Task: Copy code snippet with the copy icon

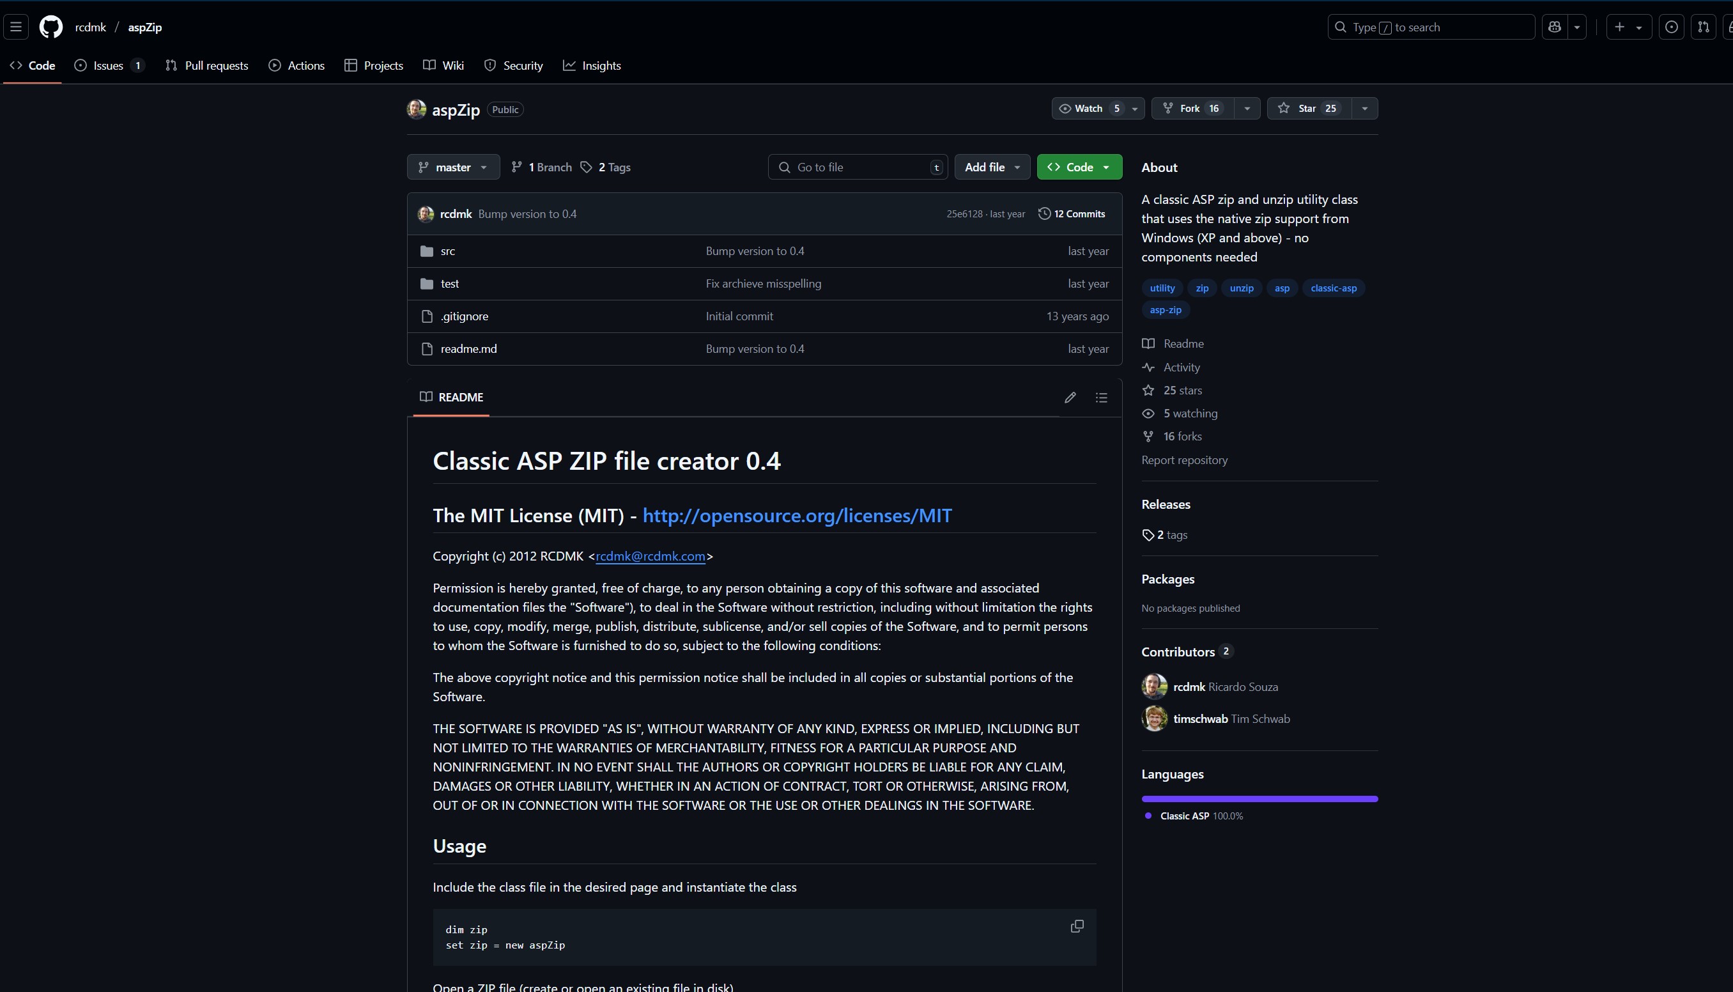Action: pyautogui.click(x=1077, y=926)
